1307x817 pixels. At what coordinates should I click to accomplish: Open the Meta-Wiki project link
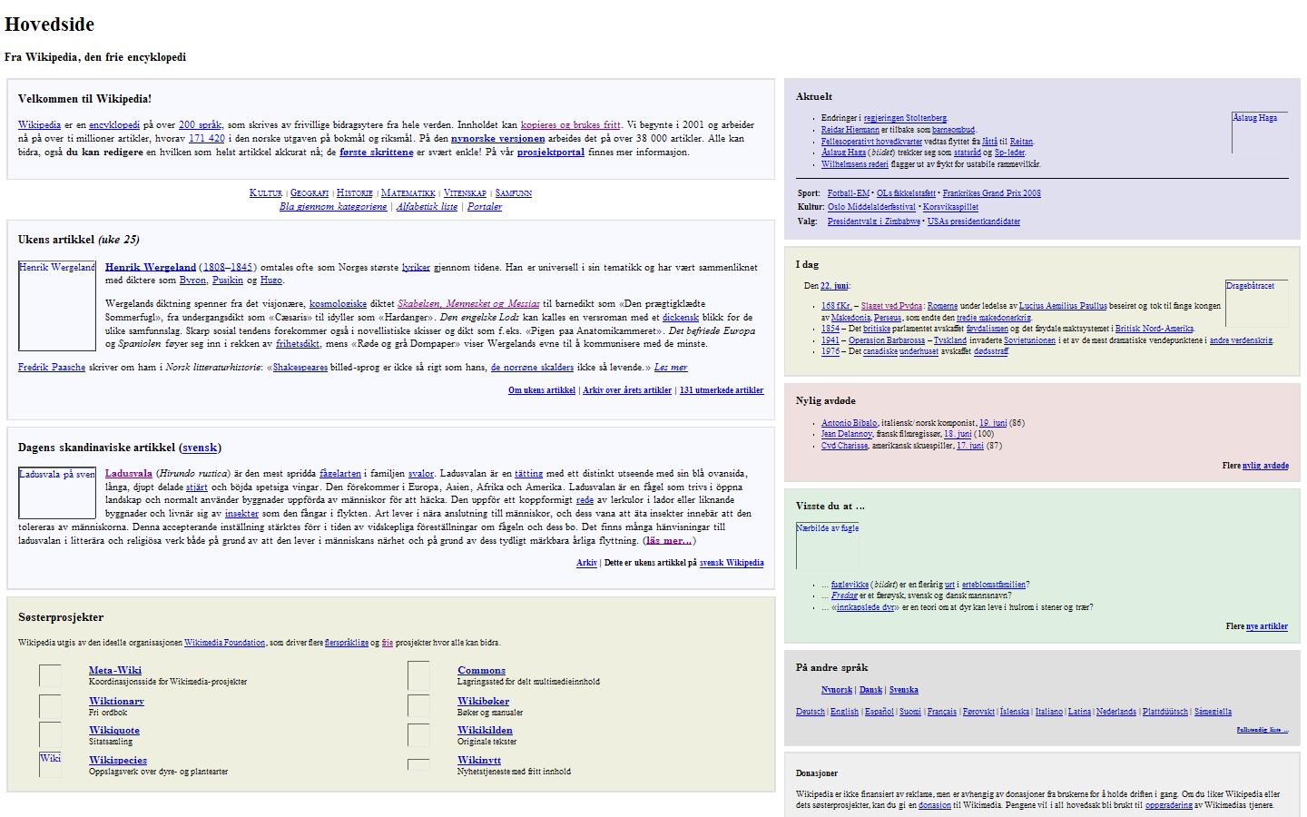pyautogui.click(x=115, y=671)
